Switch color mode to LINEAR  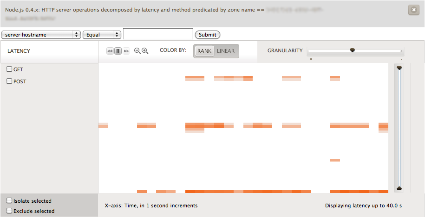(x=226, y=51)
